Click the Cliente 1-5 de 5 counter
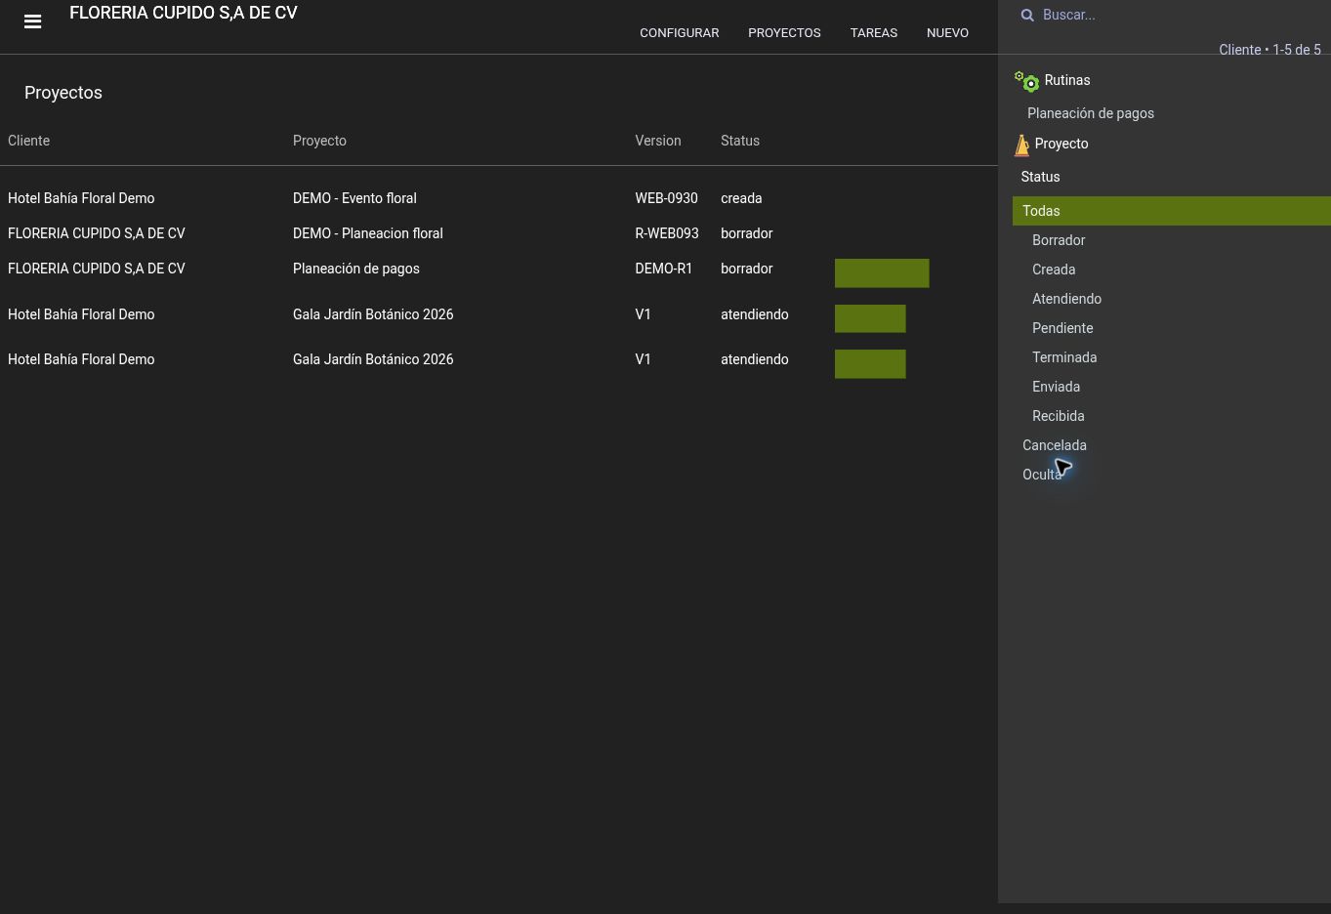 click(x=1269, y=50)
